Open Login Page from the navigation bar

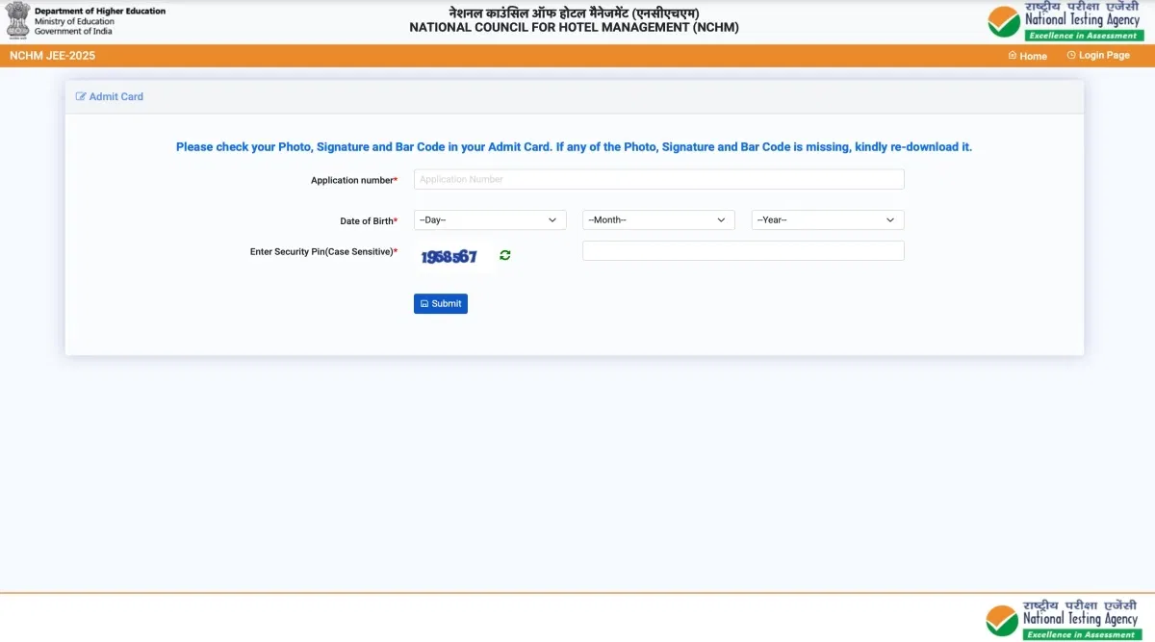click(x=1104, y=56)
